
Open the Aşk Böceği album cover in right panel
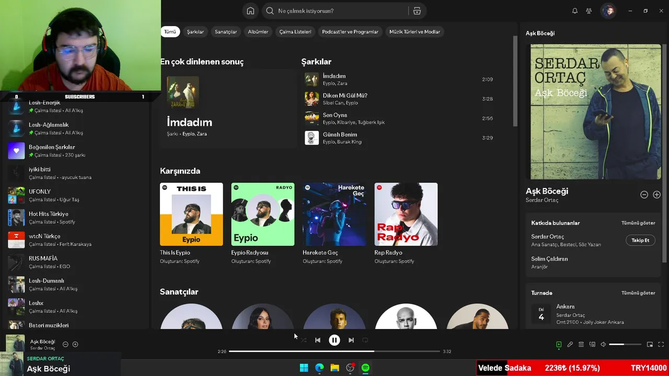tap(596, 112)
